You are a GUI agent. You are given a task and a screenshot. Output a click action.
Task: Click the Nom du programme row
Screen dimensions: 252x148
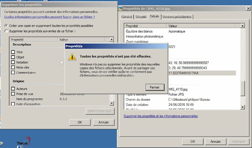[59, 99]
